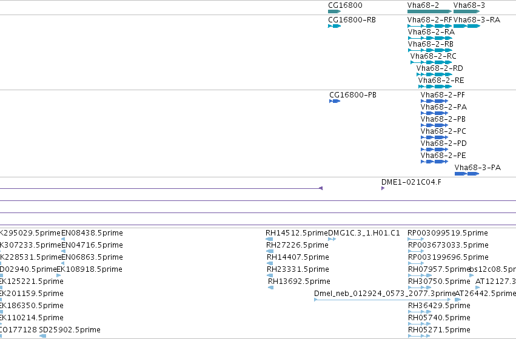This screenshot has width=516, height=339.
Task: Select EST AT26442.5prime
Action: click(486, 294)
